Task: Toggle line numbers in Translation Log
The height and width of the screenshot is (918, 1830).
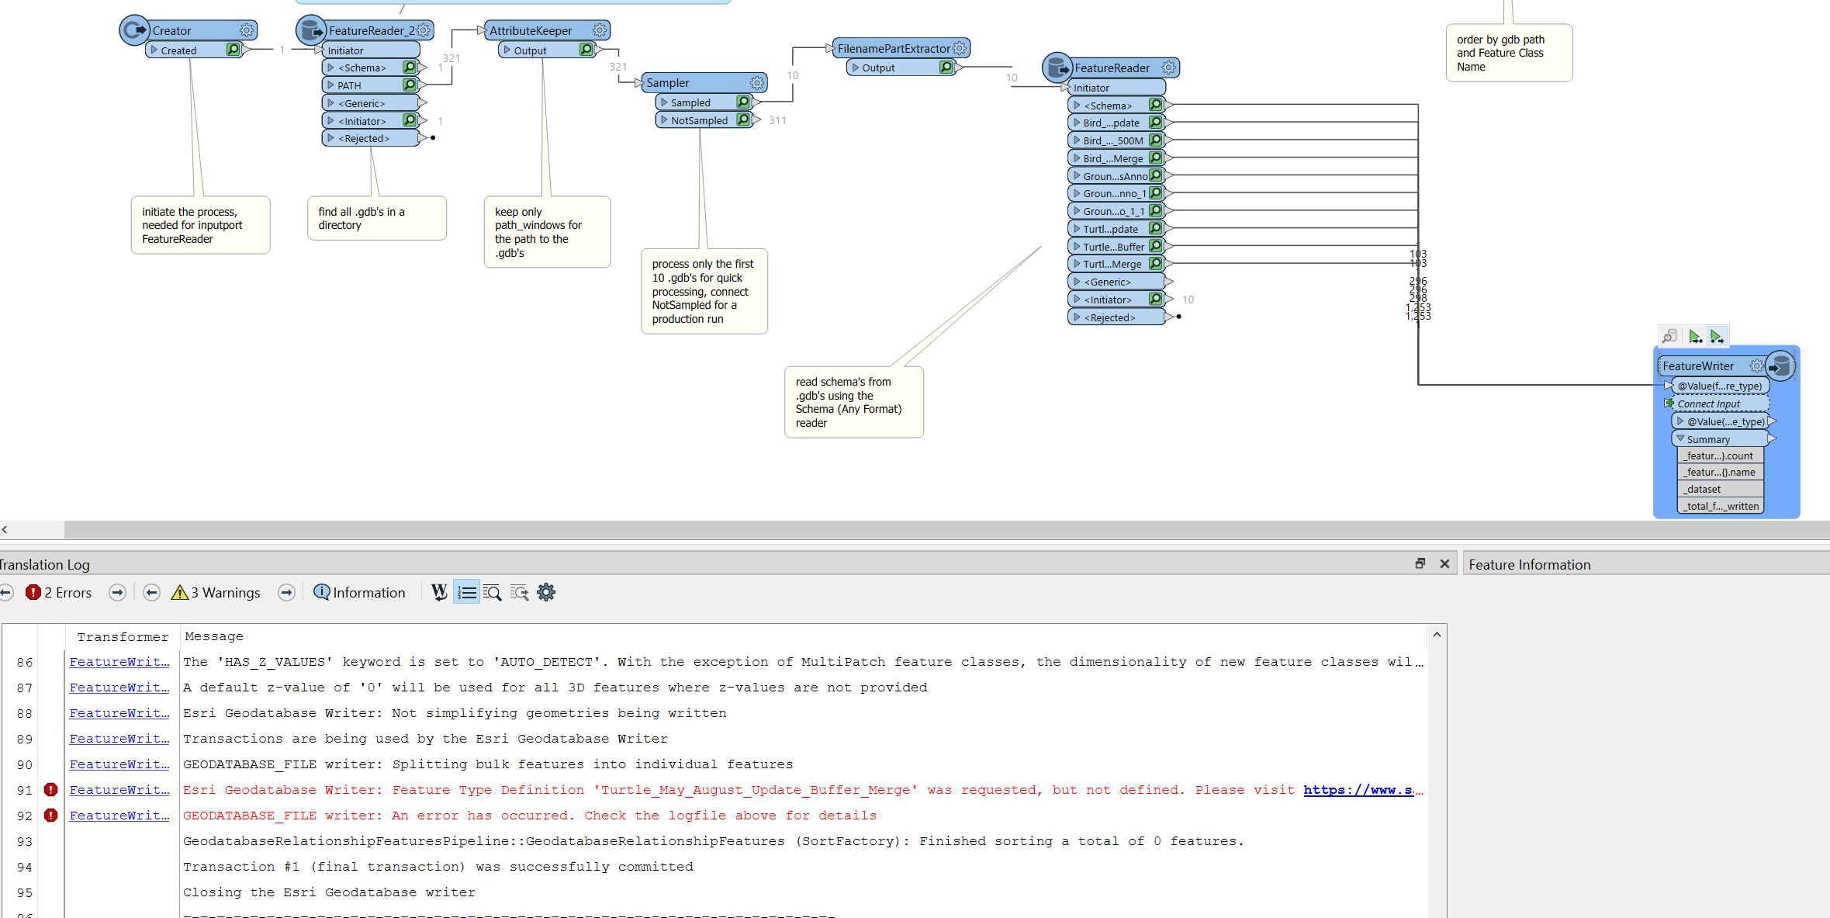Action: pos(467,593)
